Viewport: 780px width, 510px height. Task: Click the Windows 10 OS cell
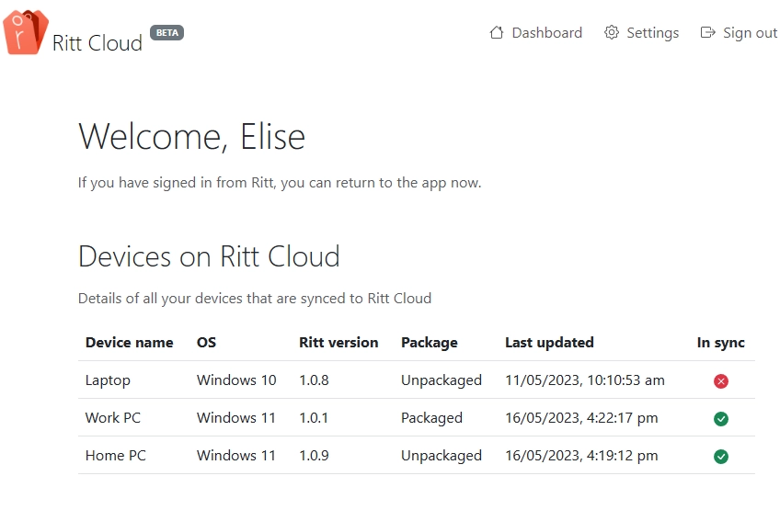(236, 380)
